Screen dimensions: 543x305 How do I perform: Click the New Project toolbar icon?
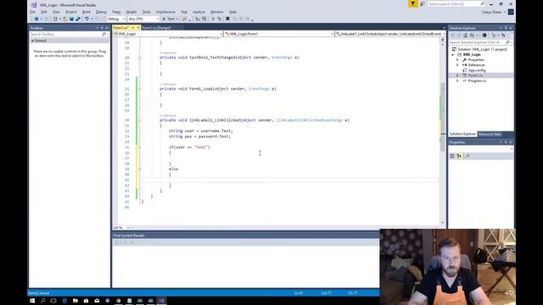point(55,19)
